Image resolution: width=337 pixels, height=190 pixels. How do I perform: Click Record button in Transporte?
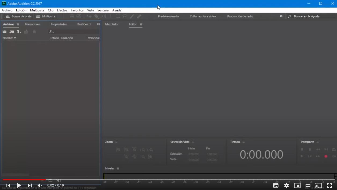click(x=326, y=156)
